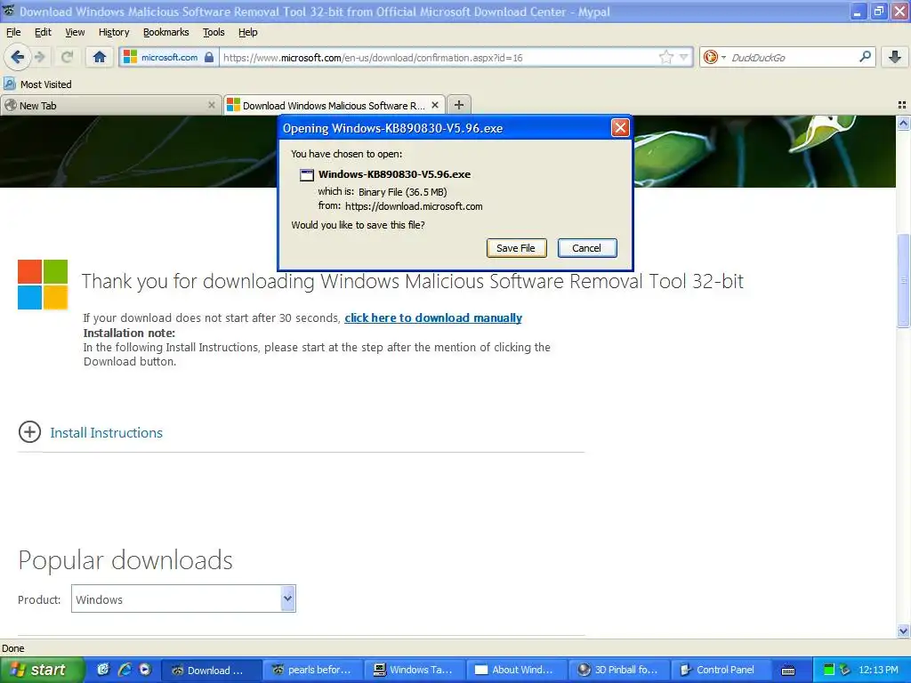Screen dimensions: 911x683
Task: Open the History menu
Action: click(x=114, y=32)
